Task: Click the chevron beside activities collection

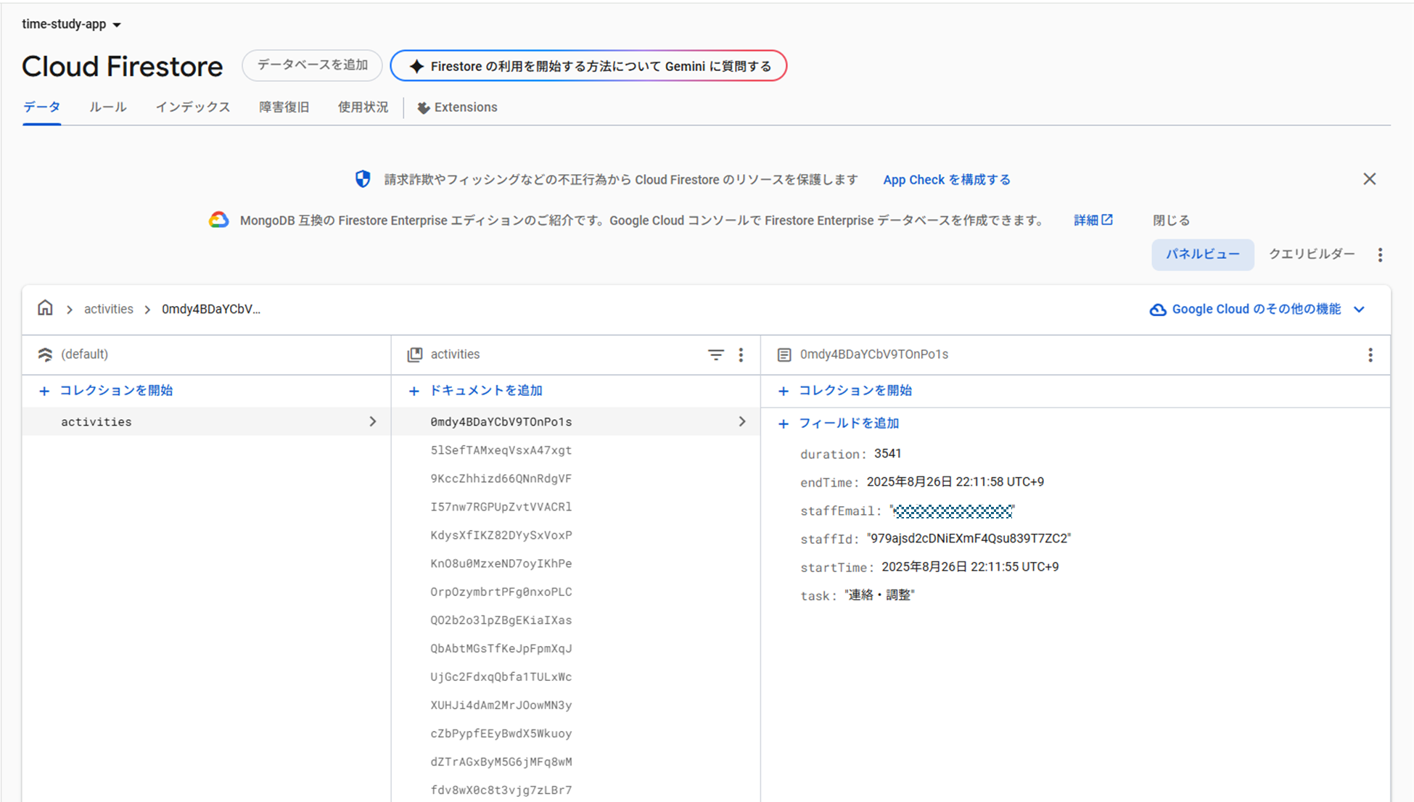Action: click(373, 421)
